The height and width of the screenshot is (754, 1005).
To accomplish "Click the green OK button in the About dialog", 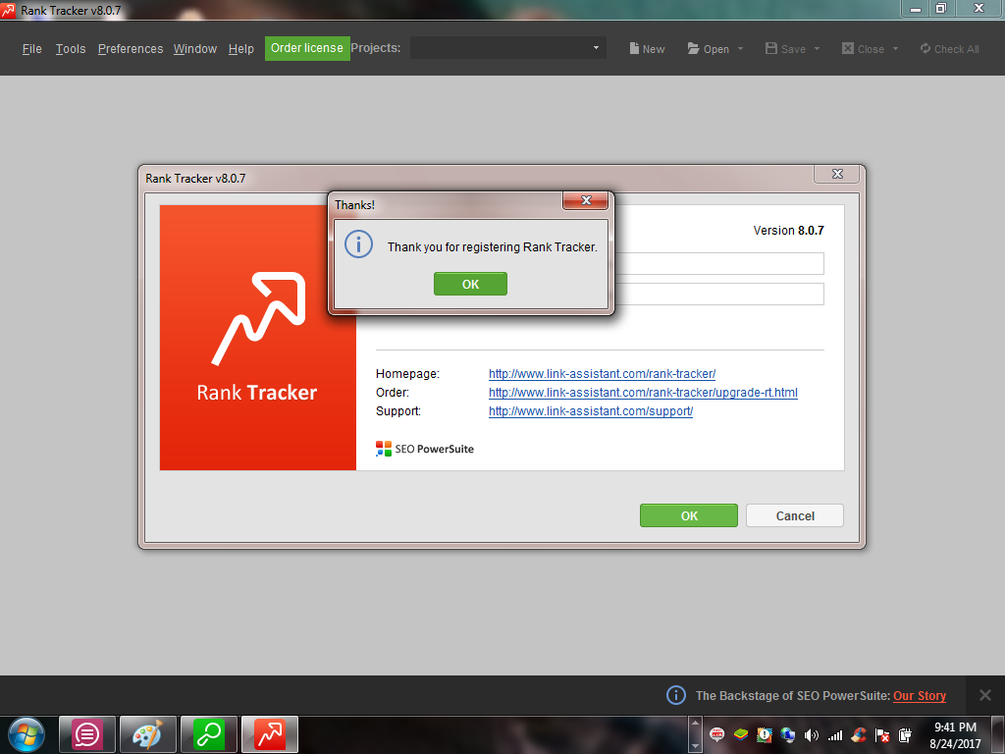I will pos(689,515).
